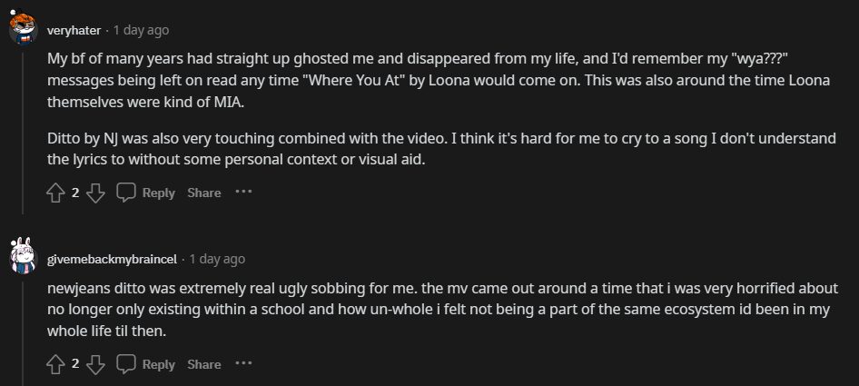Downvote veryhater's comment
This screenshot has height=386, width=859.
point(98,193)
